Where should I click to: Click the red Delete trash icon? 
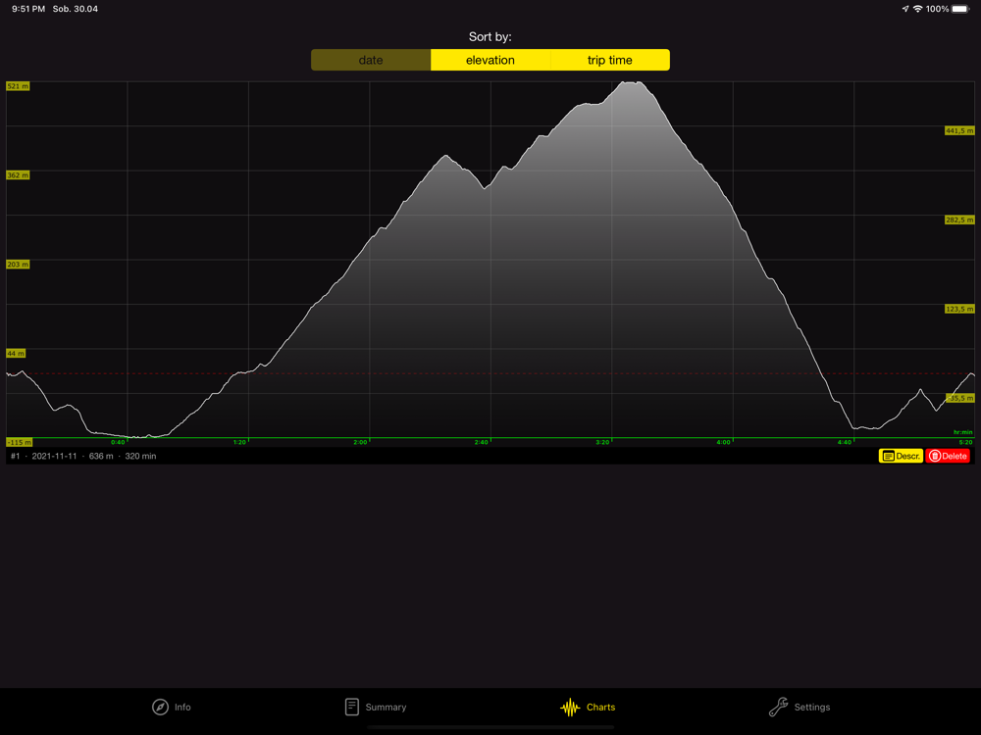(935, 457)
